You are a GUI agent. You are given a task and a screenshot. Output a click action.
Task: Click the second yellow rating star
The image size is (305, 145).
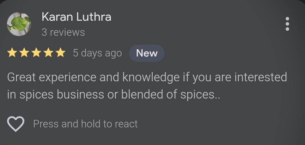(24, 53)
